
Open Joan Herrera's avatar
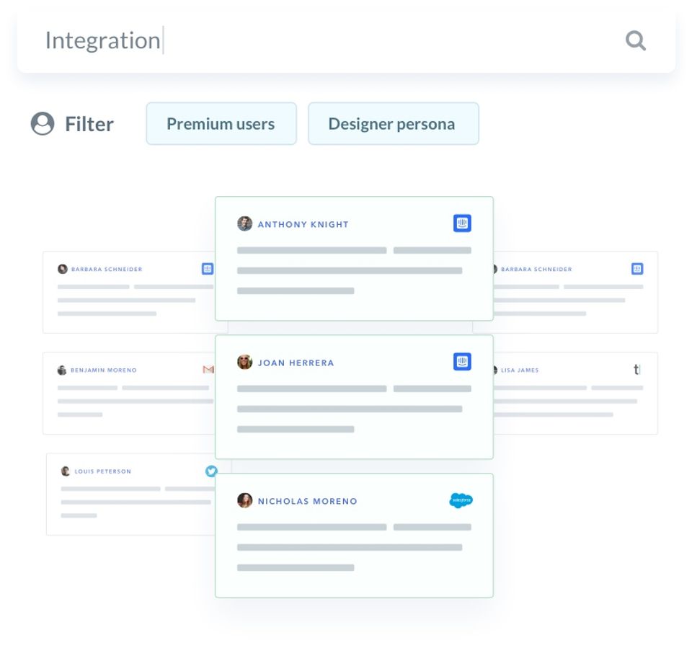pos(245,362)
